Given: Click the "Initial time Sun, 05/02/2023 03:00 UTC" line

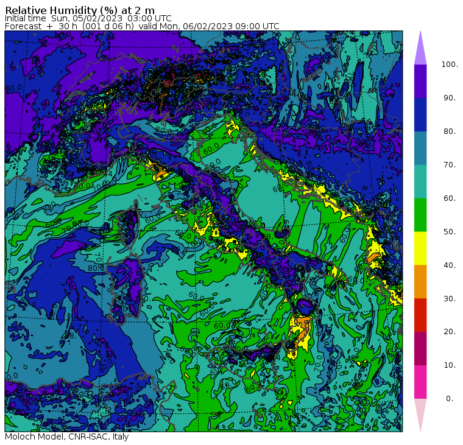Looking at the screenshot, I should coord(88,18).
